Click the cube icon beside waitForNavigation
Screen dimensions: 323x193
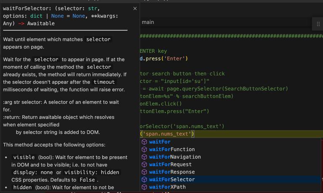point(144,157)
